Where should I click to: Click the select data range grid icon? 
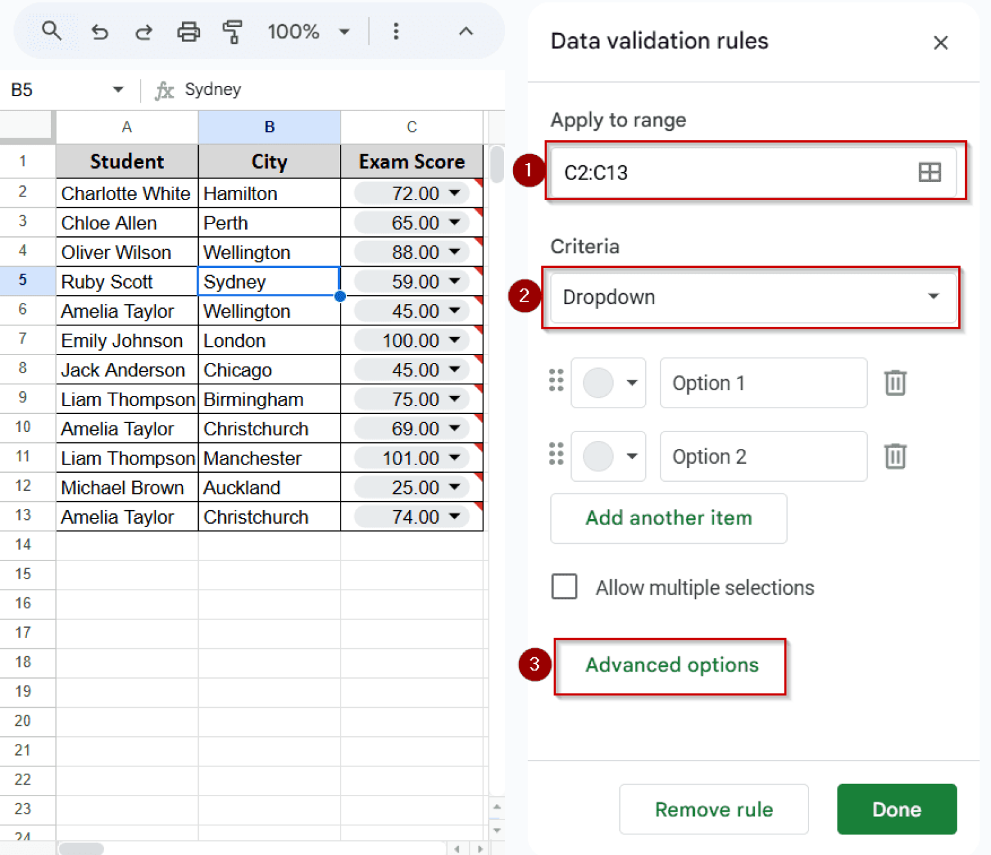tap(929, 172)
